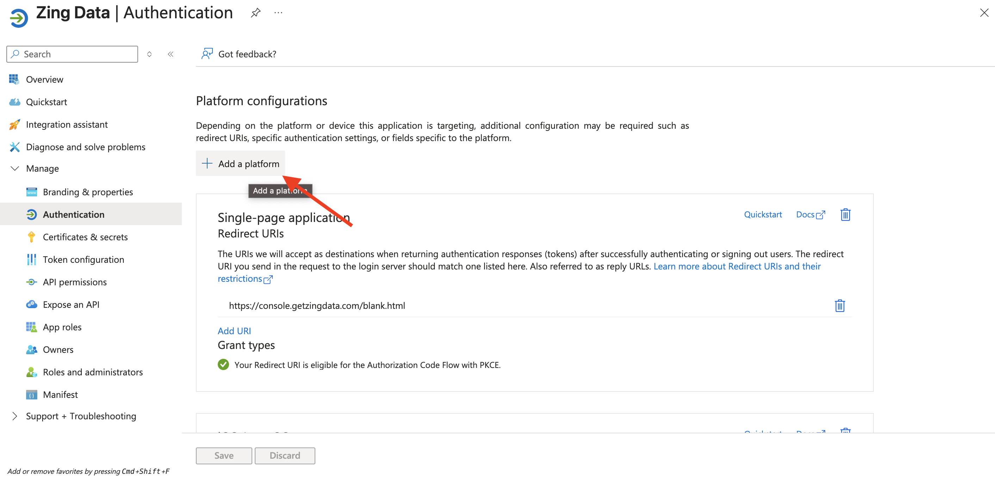The height and width of the screenshot is (477, 995).
Task: Open Certificates & secrets
Action: pyautogui.click(x=85, y=237)
